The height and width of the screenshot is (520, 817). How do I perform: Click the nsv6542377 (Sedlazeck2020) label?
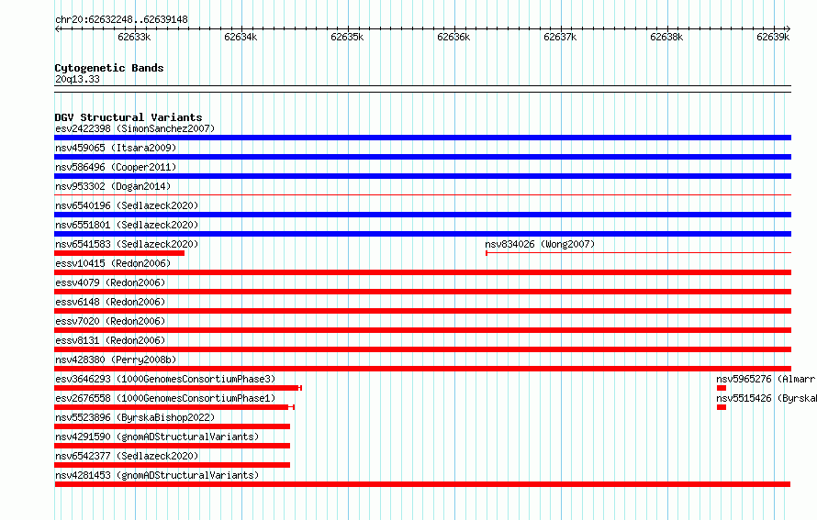(127, 456)
